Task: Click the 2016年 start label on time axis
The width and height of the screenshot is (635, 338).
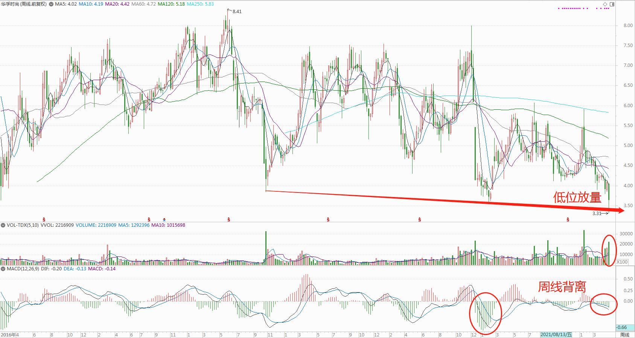Action: (x=8, y=335)
